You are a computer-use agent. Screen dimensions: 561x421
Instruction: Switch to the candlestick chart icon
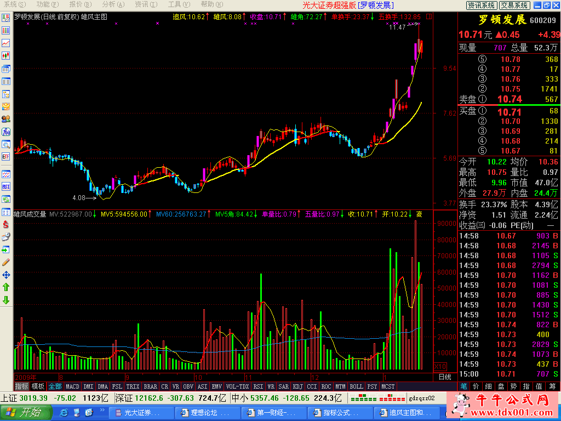pyautogui.click(x=5, y=55)
